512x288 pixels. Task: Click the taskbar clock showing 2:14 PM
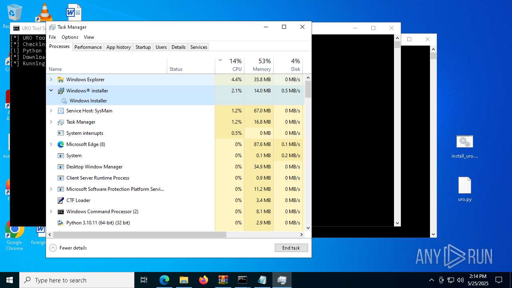pyautogui.click(x=478, y=280)
